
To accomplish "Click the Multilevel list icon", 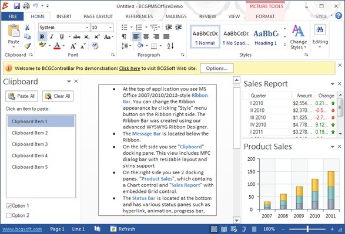I will [153, 27].
